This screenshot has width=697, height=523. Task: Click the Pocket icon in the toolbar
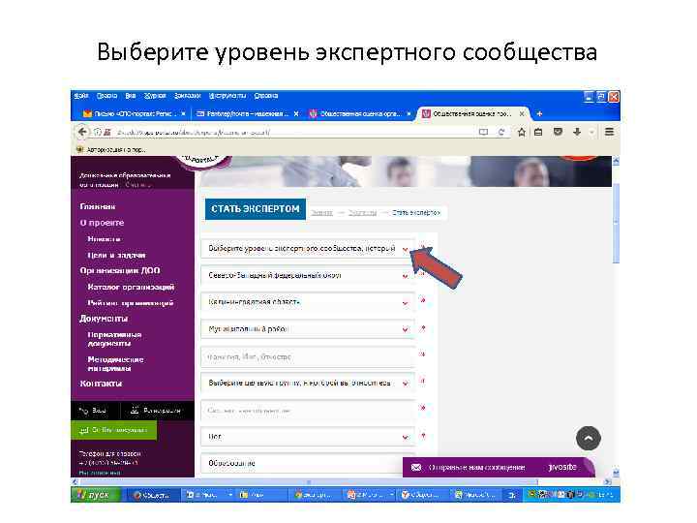tap(558, 132)
